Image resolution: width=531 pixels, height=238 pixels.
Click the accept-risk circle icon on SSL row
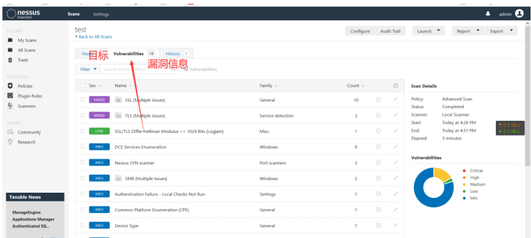pyautogui.click(x=379, y=100)
